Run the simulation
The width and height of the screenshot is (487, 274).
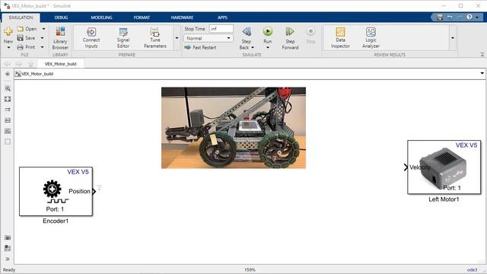(x=267, y=32)
